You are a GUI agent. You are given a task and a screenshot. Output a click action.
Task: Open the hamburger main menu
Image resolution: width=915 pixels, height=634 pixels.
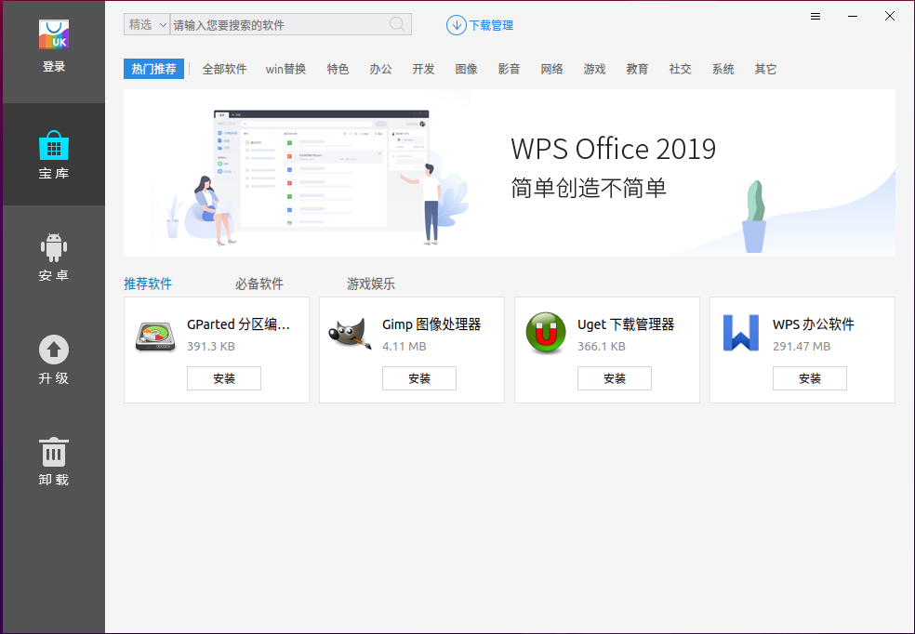816,17
